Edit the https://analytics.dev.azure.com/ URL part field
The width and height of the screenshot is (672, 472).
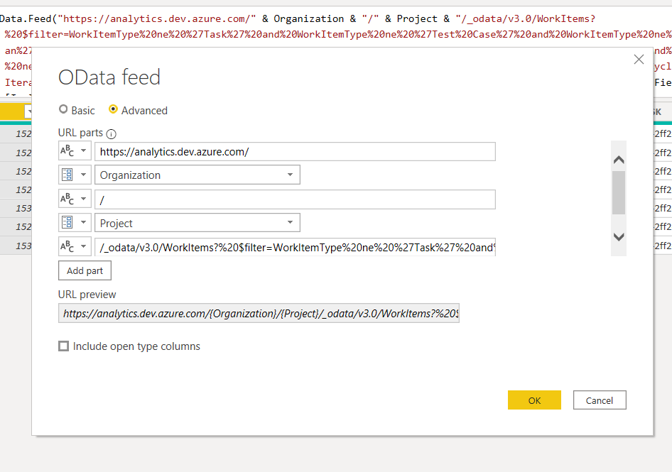tap(295, 152)
